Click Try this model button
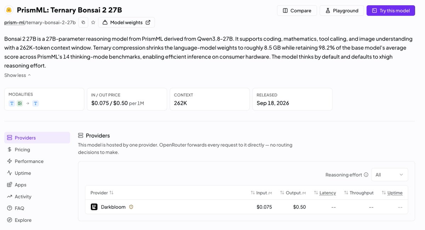Screen dimensions: 425x230 391,11
